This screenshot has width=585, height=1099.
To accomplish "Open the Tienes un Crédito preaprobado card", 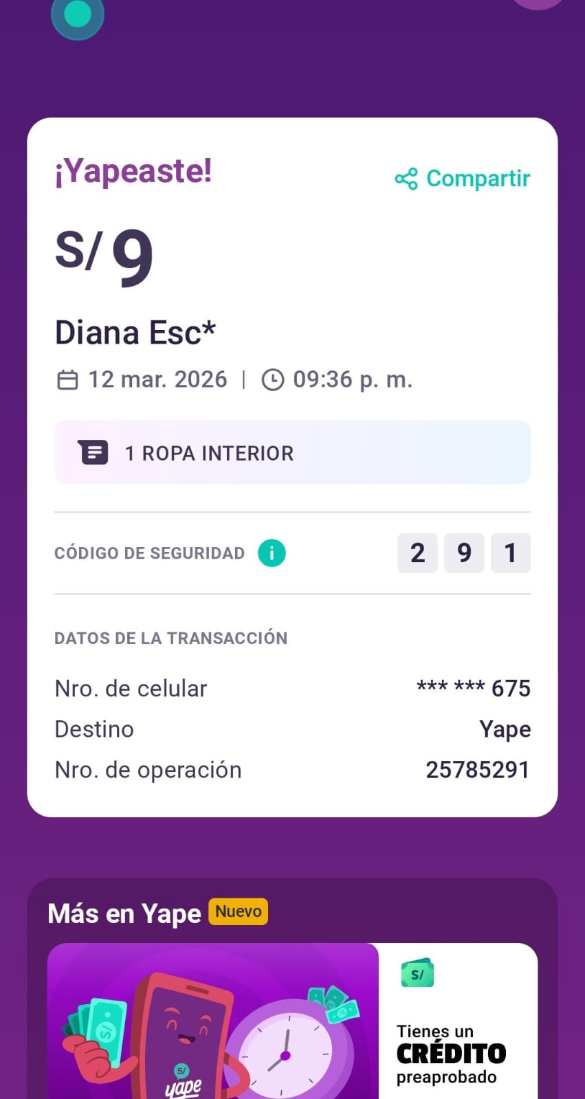I will (457, 1024).
